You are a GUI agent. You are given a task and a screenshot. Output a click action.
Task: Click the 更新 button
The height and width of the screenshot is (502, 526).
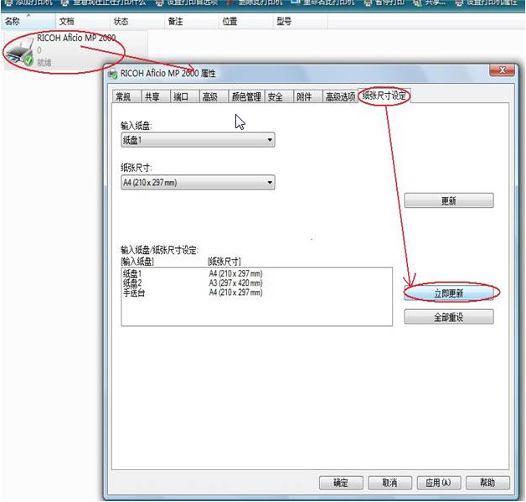[448, 201]
